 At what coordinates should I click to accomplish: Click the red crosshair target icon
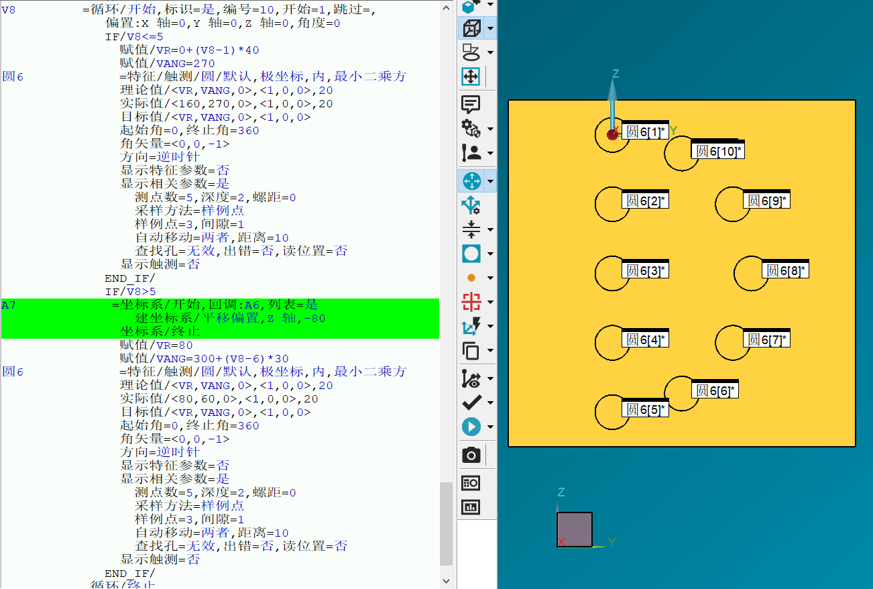471,302
